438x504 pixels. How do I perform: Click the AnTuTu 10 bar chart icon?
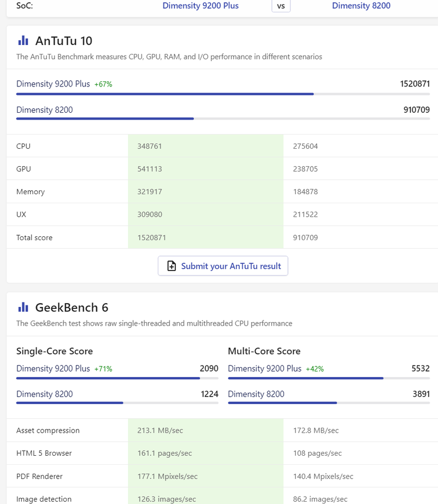[x=23, y=40]
